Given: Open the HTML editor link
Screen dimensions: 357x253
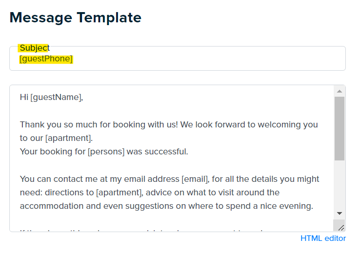Looking at the screenshot, I should [x=323, y=238].
